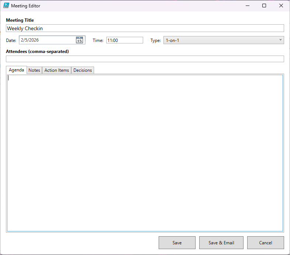290x255 pixels.
Task: Open the Action Items tab
Action: pos(56,70)
